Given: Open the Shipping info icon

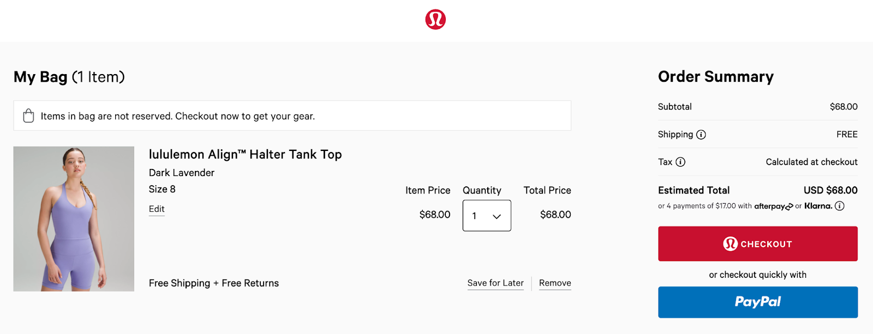Looking at the screenshot, I should [x=701, y=135].
